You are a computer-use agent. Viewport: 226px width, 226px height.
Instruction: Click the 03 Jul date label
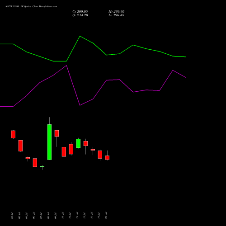pos(27,216)
